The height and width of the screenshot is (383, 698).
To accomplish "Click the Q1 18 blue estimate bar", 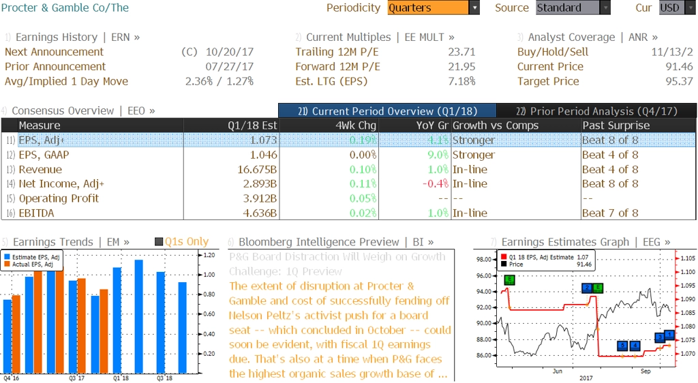I will 117,320.
